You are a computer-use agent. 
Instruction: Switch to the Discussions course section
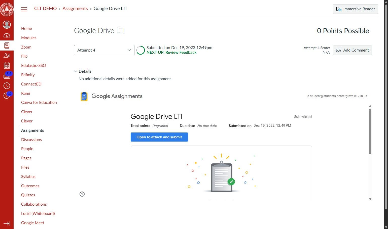(x=31, y=140)
